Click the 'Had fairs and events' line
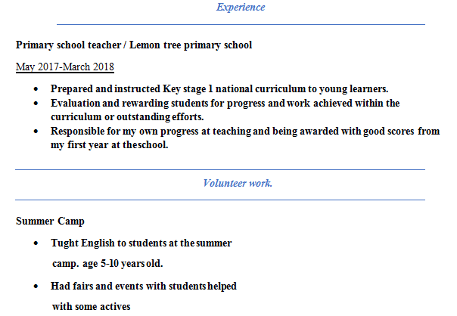Viewport: 457px width, 316px height. pos(144,287)
